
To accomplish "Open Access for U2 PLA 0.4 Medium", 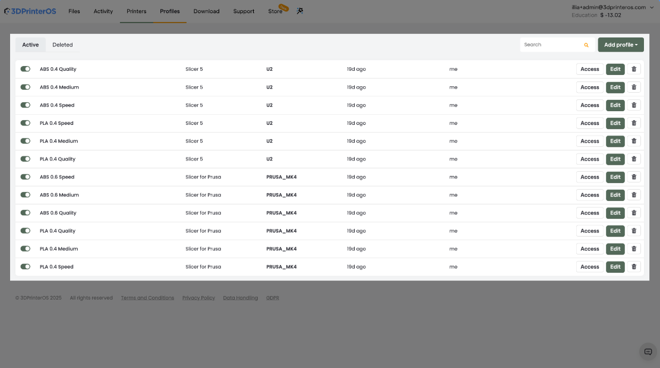I will (x=589, y=141).
